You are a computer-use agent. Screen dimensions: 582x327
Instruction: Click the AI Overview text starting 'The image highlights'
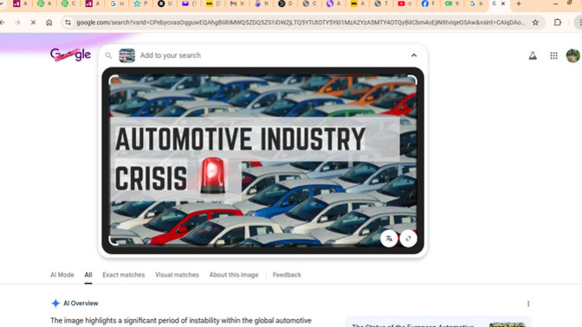[x=181, y=320]
